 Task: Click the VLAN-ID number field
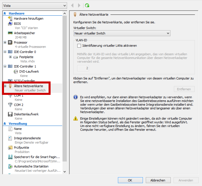[83, 68]
